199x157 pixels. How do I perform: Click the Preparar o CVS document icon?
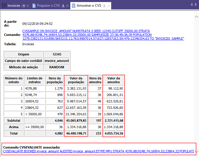[34, 6]
